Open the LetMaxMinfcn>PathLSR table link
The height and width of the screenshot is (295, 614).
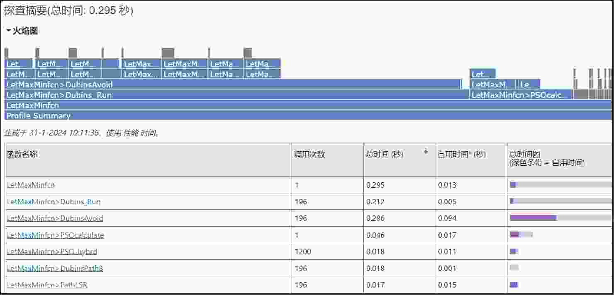point(47,285)
